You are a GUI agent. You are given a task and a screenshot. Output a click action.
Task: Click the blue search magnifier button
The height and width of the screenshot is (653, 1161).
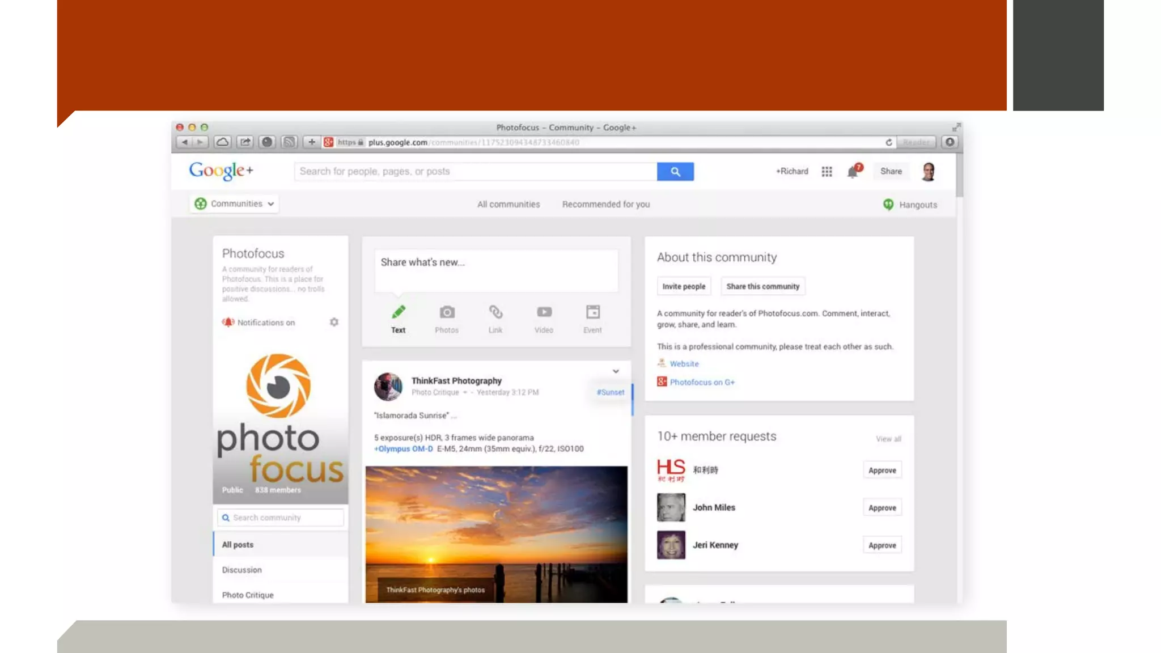click(x=675, y=172)
